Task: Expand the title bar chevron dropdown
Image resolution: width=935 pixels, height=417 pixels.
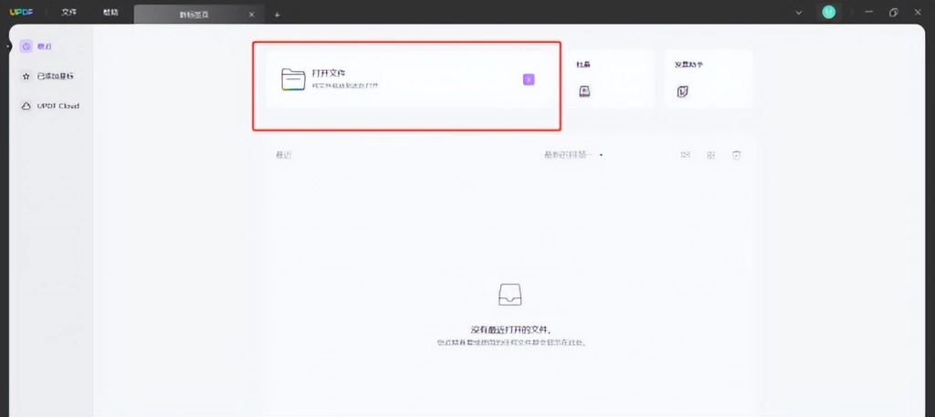Action: pos(799,13)
